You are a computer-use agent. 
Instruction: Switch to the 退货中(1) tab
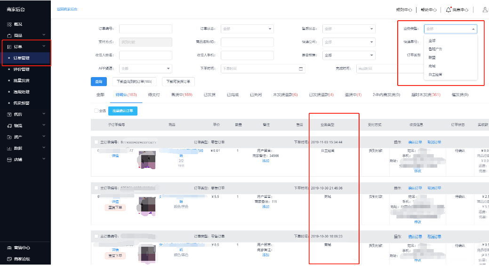[x=353, y=94]
